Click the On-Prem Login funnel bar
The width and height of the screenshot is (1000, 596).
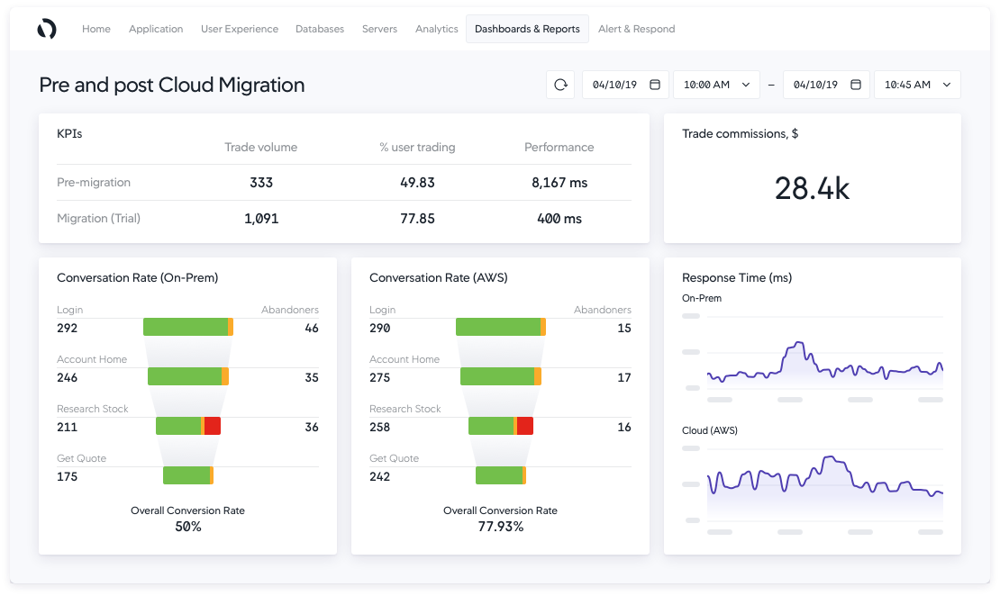tap(188, 327)
